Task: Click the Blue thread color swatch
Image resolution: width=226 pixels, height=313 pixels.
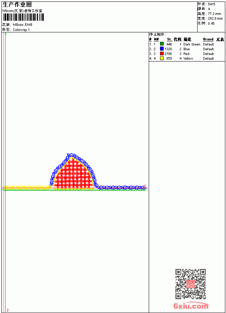Action: coord(162,49)
